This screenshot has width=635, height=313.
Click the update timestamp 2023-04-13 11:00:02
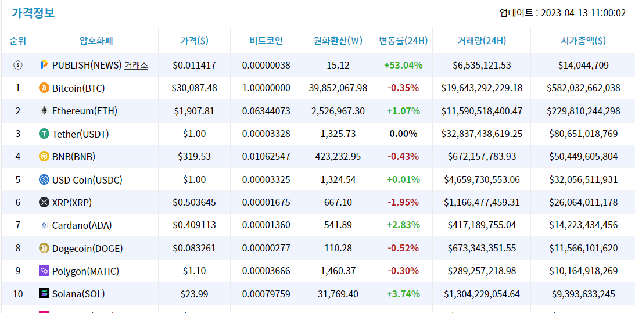[x=583, y=13]
